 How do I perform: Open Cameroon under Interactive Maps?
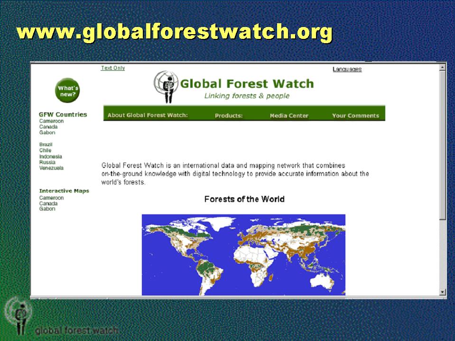pyautogui.click(x=51, y=198)
